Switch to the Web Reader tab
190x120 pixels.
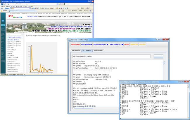pyautogui.click(x=98, y=51)
